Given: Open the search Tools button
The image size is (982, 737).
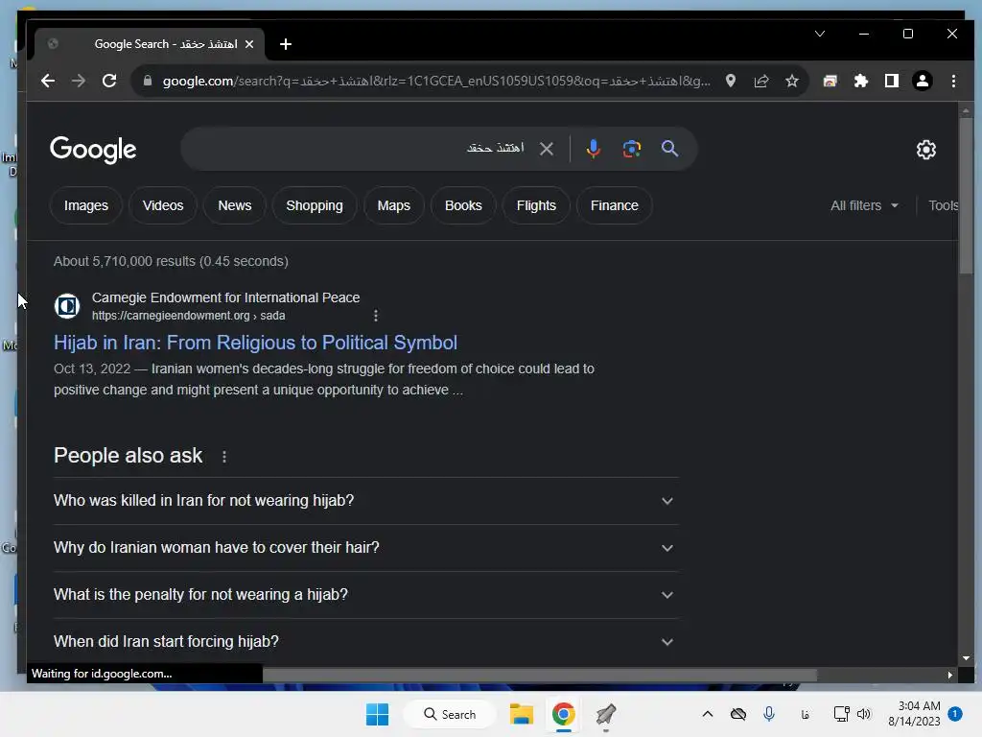Looking at the screenshot, I should (943, 205).
